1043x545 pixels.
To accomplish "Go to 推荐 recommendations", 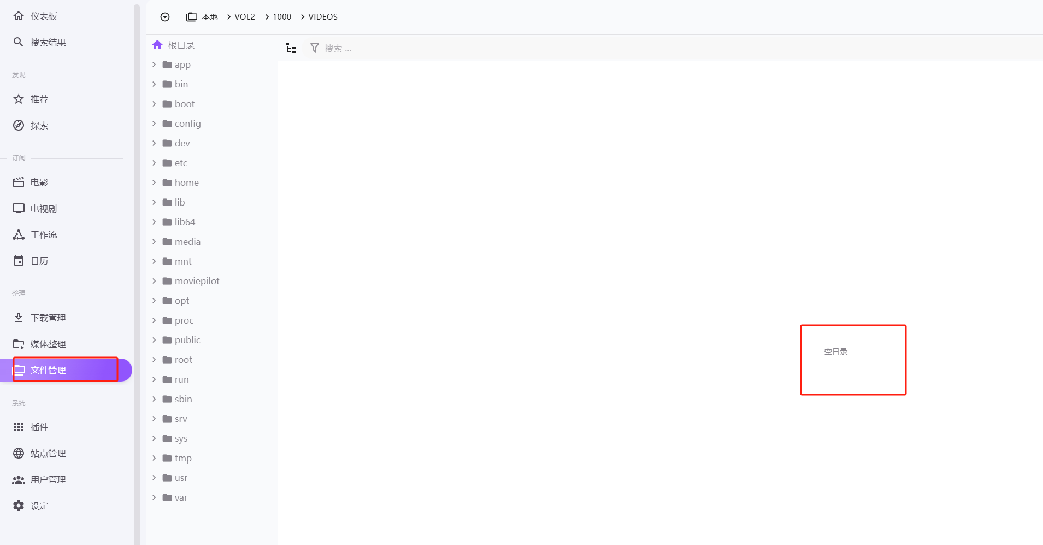I will [66, 99].
